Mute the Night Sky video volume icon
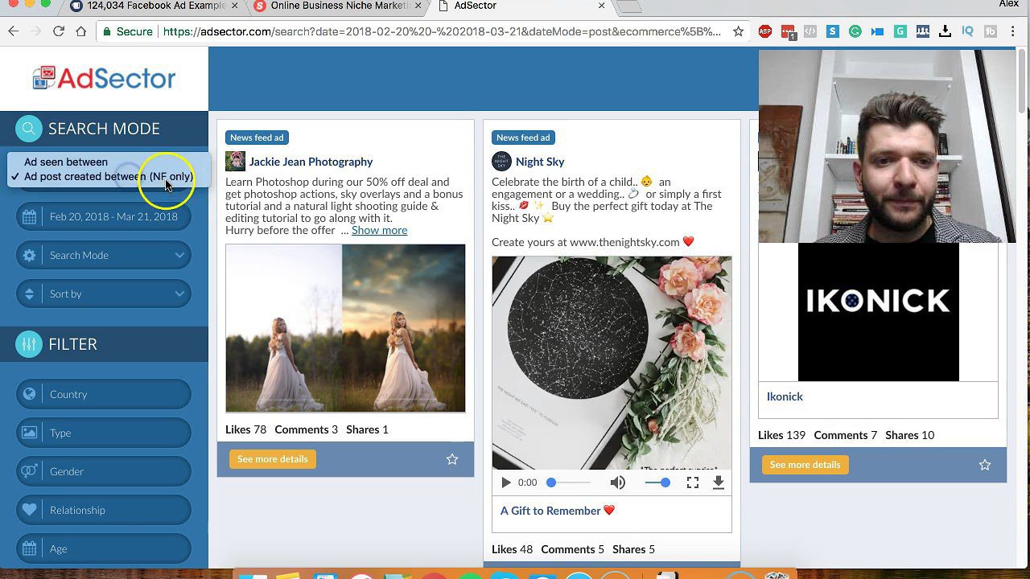Viewport: 1030px width, 579px height. [617, 482]
